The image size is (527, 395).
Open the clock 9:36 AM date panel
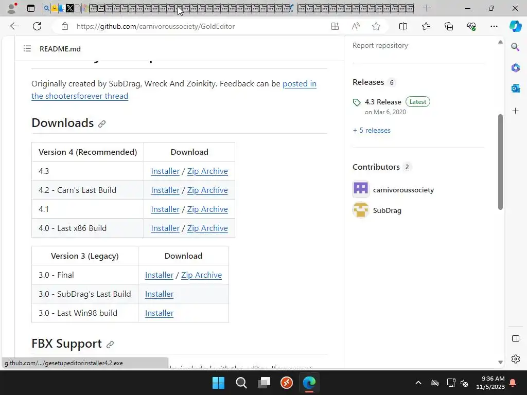click(x=490, y=383)
